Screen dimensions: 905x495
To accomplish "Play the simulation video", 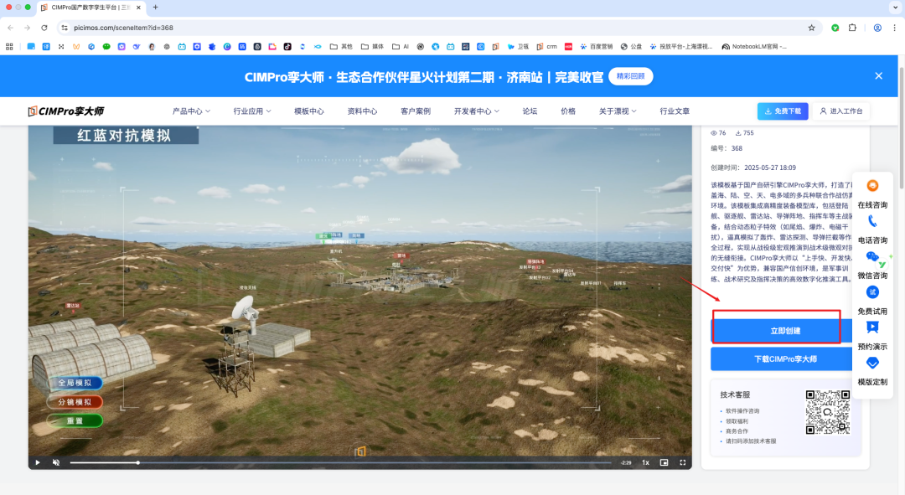I will [x=38, y=462].
